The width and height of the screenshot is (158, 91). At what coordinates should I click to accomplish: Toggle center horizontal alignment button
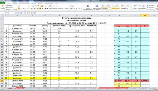coord(40,9)
